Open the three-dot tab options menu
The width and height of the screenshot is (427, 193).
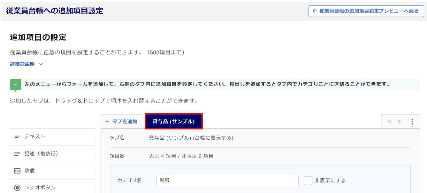[x=412, y=121]
